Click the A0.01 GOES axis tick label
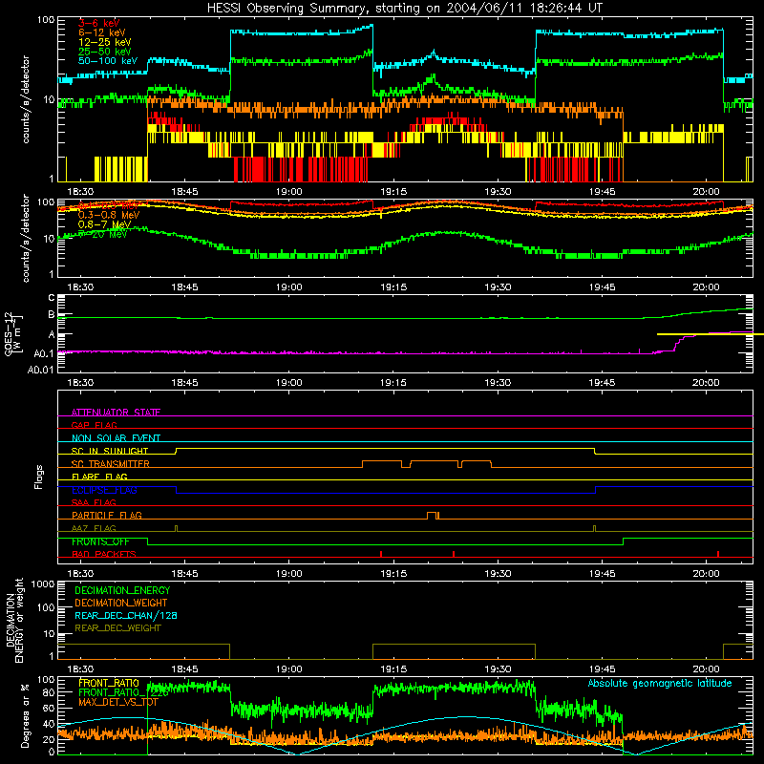 (40, 370)
